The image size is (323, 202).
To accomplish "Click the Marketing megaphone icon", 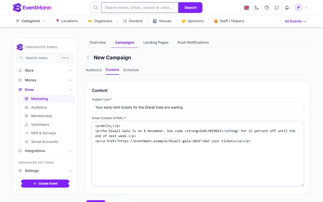I will (x=26, y=99).
